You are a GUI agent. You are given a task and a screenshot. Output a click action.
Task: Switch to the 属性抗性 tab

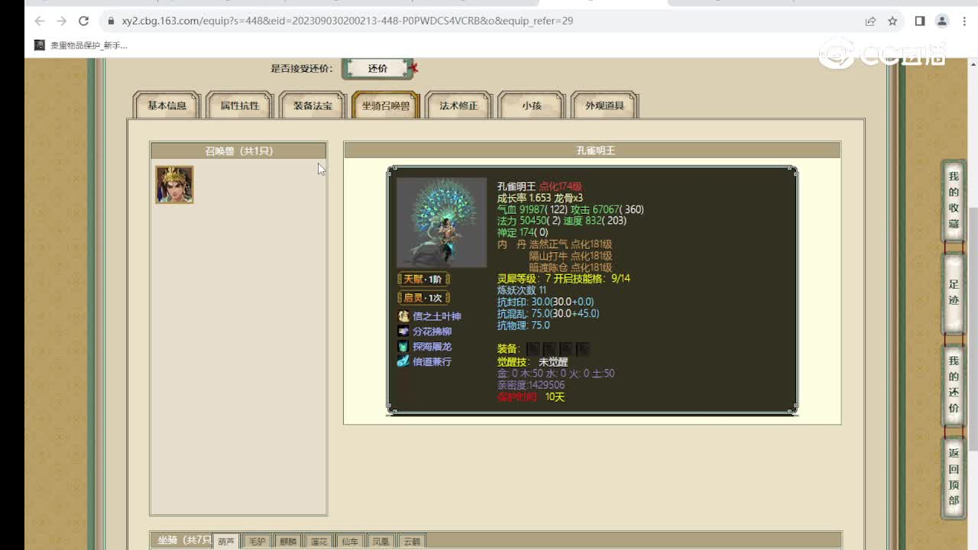(x=240, y=105)
